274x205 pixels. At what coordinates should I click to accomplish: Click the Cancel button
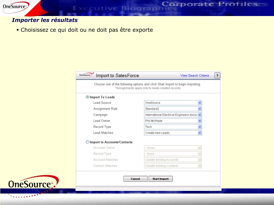(135, 179)
